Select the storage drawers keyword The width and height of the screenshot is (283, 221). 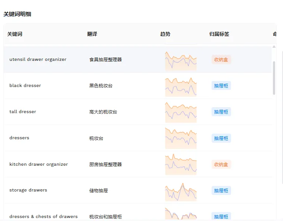tap(28, 190)
